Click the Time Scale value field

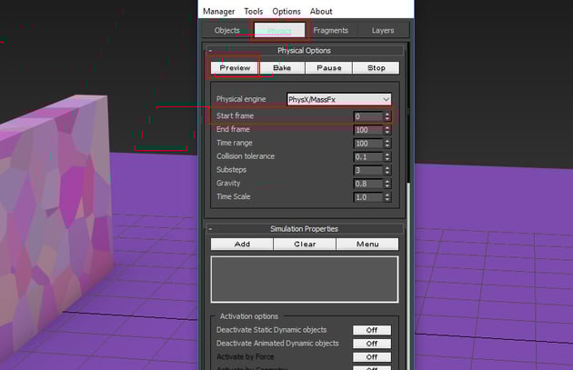pyautogui.click(x=368, y=197)
